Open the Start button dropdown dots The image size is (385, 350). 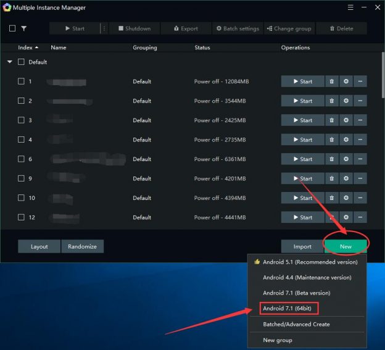pyautogui.click(x=104, y=28)
